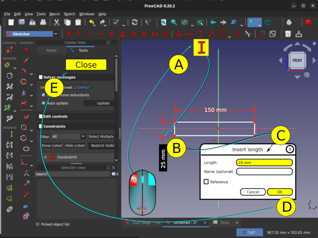This screenshot has width=318, height=238.
Task: Click the Selection view Search field
Action: [72, 174]
